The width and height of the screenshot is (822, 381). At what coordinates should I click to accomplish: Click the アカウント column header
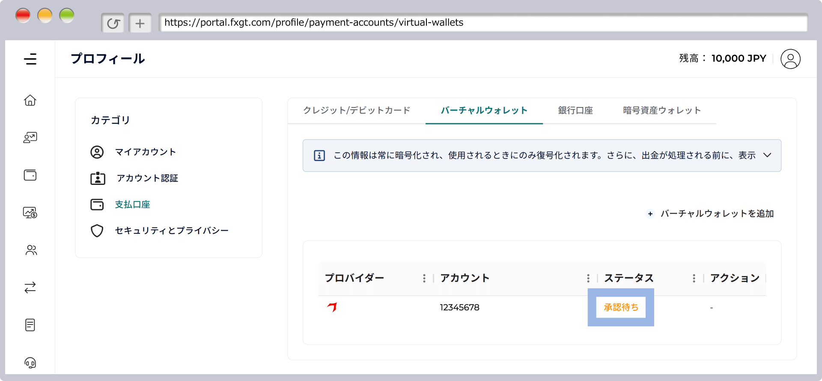pyautogui.click(x=465, y=278)
